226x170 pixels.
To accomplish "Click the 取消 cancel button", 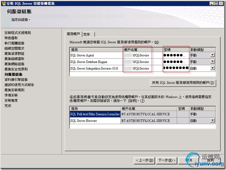I will click(189, 160).
